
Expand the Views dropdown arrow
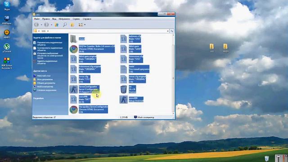click(85, 25)
